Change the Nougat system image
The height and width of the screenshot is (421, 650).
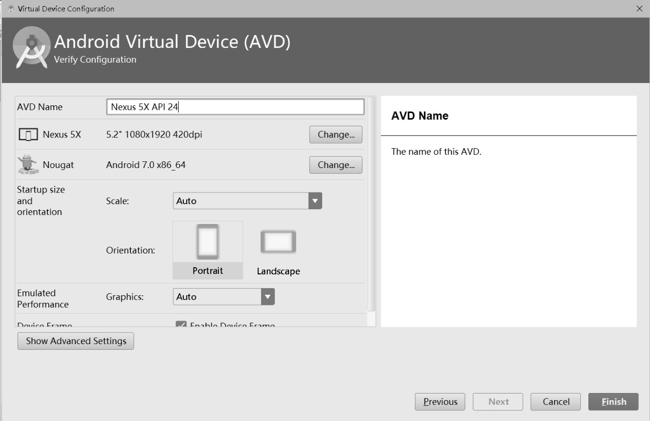pos(336,165)
